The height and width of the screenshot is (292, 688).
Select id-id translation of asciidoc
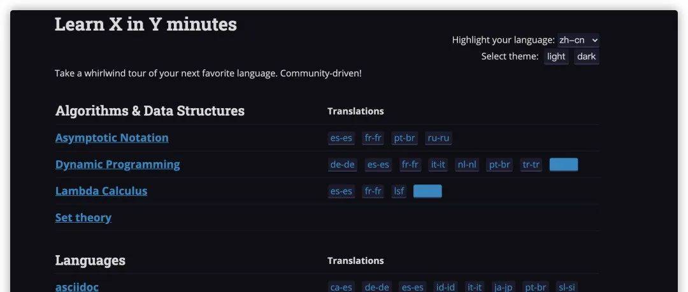445,287
